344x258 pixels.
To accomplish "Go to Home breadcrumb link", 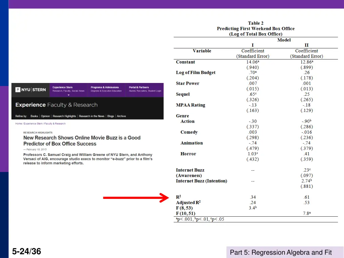I will [x=18, y=124].
